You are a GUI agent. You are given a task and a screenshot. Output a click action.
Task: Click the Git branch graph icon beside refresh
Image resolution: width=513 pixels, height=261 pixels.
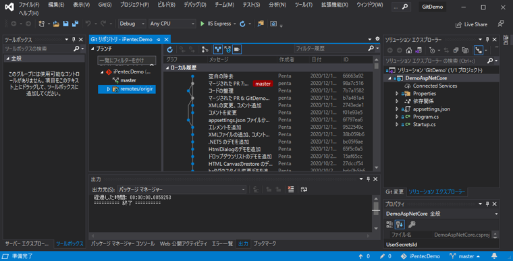coord(205,49)
